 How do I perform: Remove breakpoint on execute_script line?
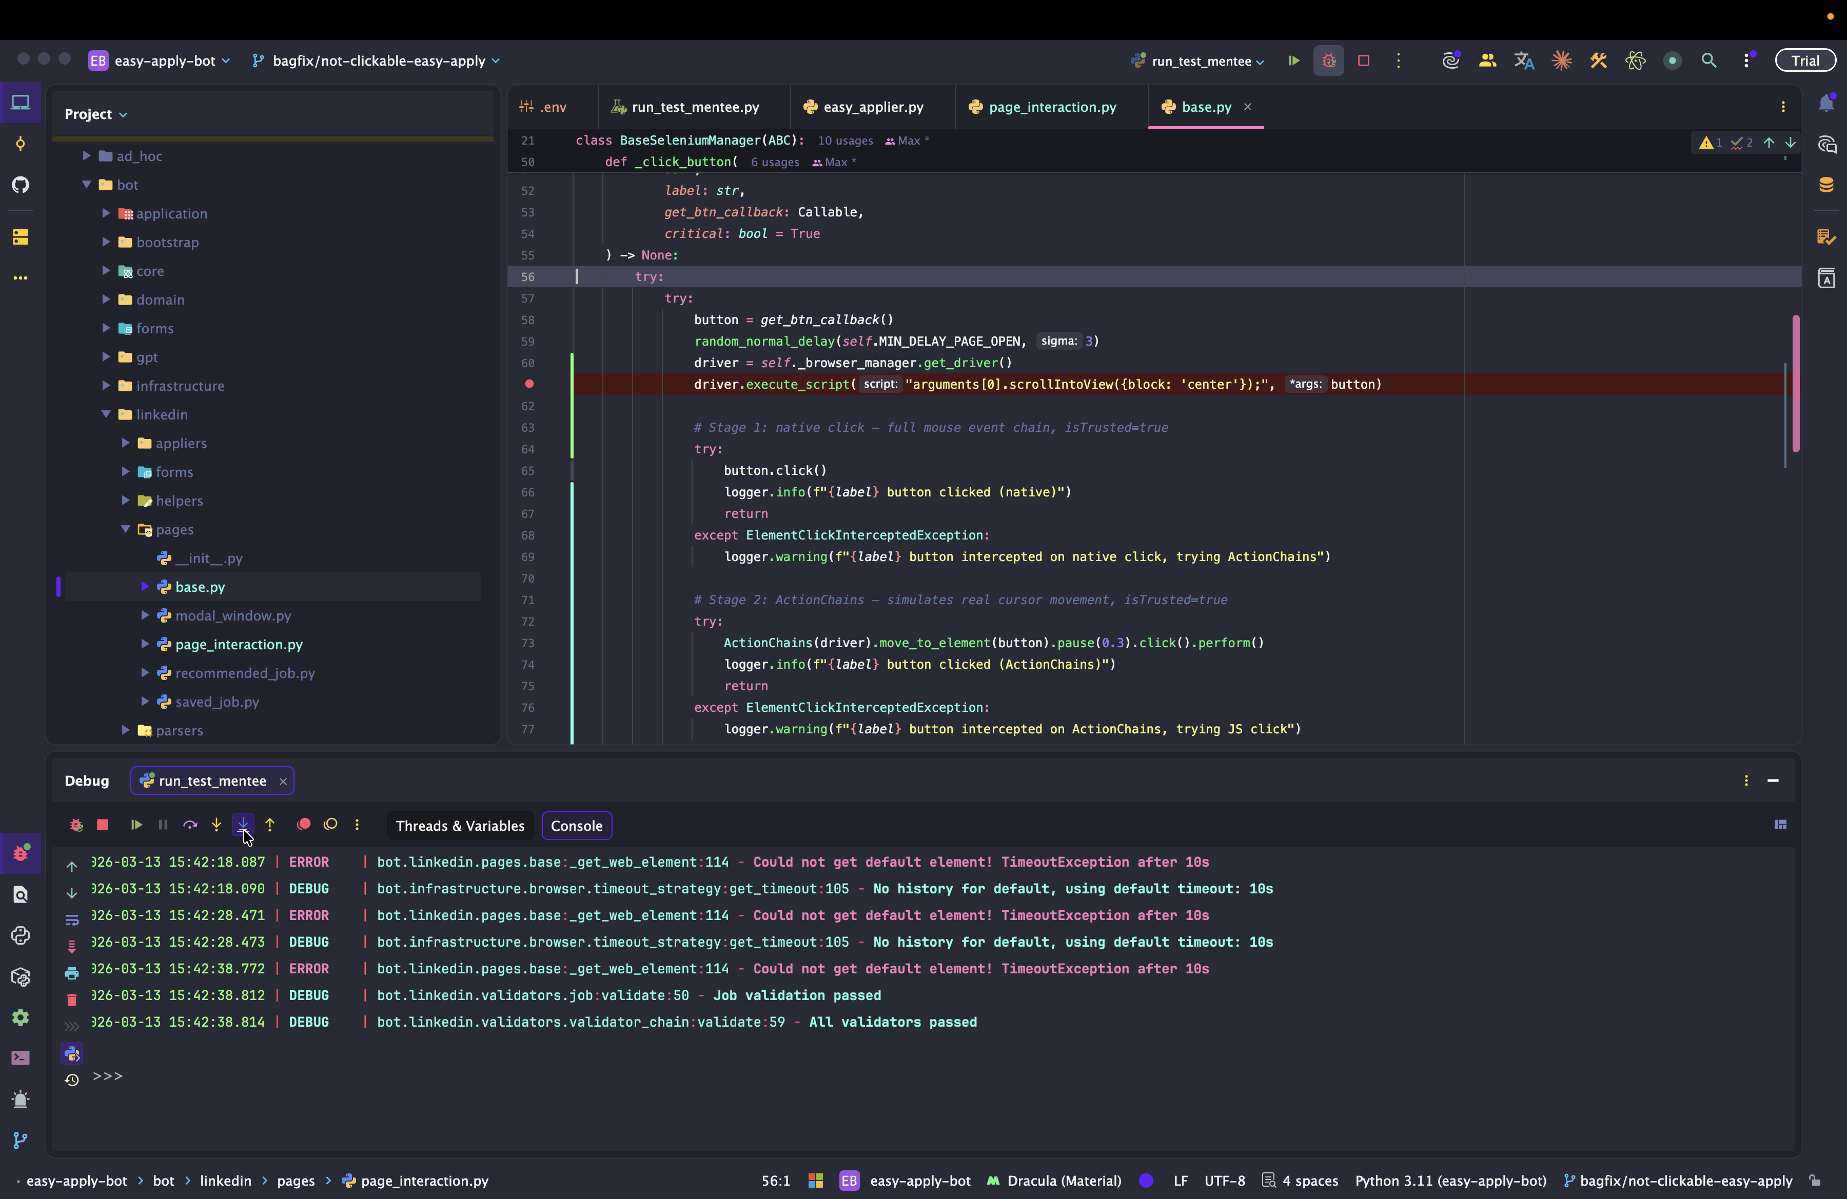pyautogui.click(x=529, y=384)
